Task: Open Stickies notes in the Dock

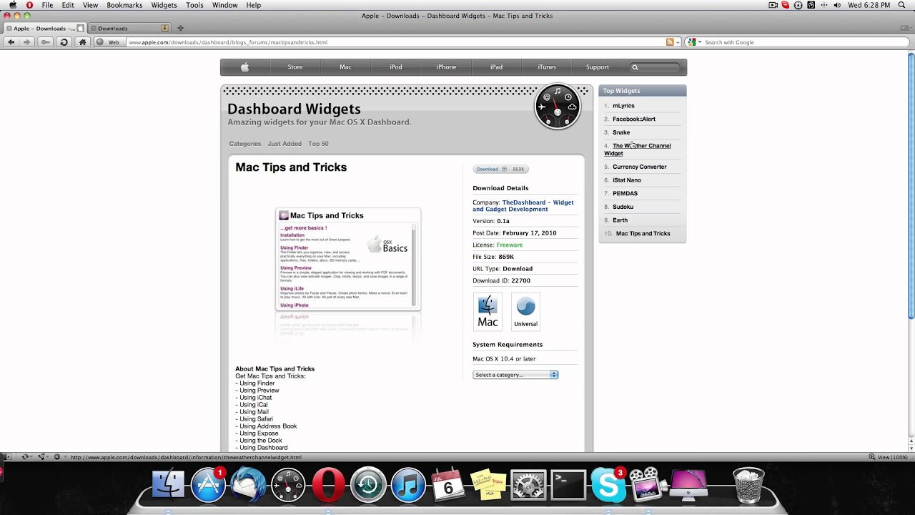Action: [489, 485]
